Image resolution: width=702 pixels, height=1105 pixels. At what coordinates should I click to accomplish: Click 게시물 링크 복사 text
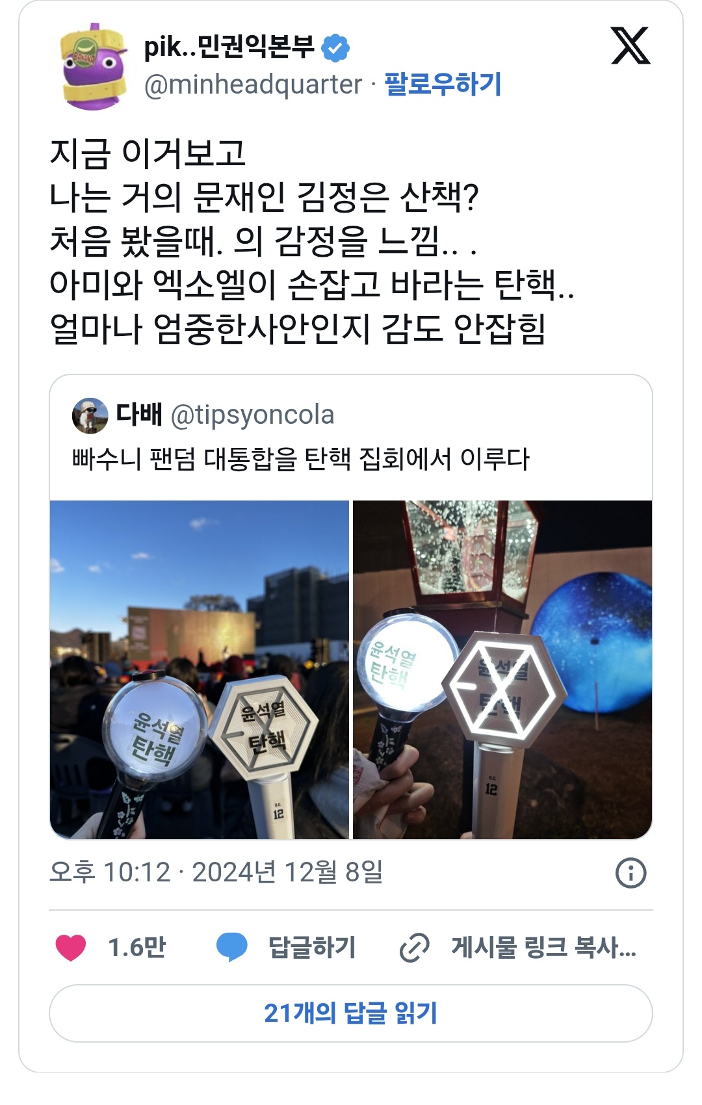(x=543, y=947)
